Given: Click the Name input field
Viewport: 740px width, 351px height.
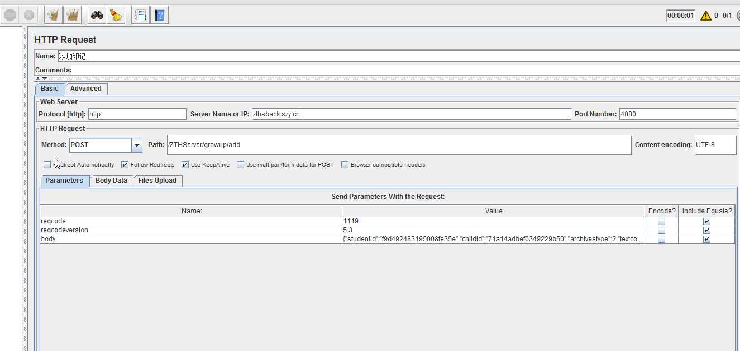Looking at the screenshot, I should coord(399,56).
